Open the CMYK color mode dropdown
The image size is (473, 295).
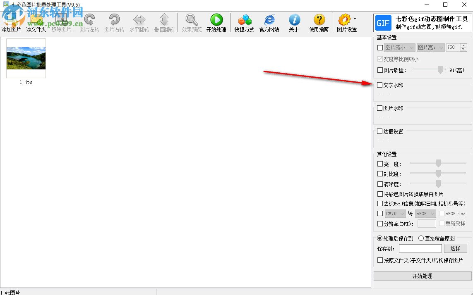(395, 214)
